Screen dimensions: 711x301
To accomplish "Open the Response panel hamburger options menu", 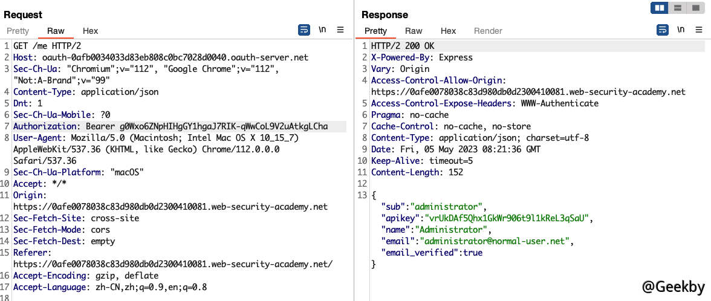I will 698,30.
